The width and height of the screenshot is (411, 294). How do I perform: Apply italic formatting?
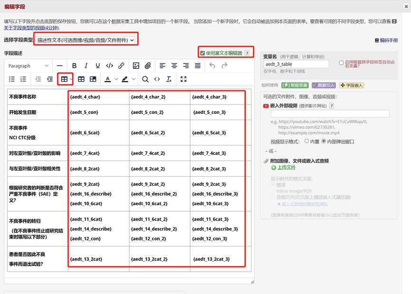click(86, 66)
